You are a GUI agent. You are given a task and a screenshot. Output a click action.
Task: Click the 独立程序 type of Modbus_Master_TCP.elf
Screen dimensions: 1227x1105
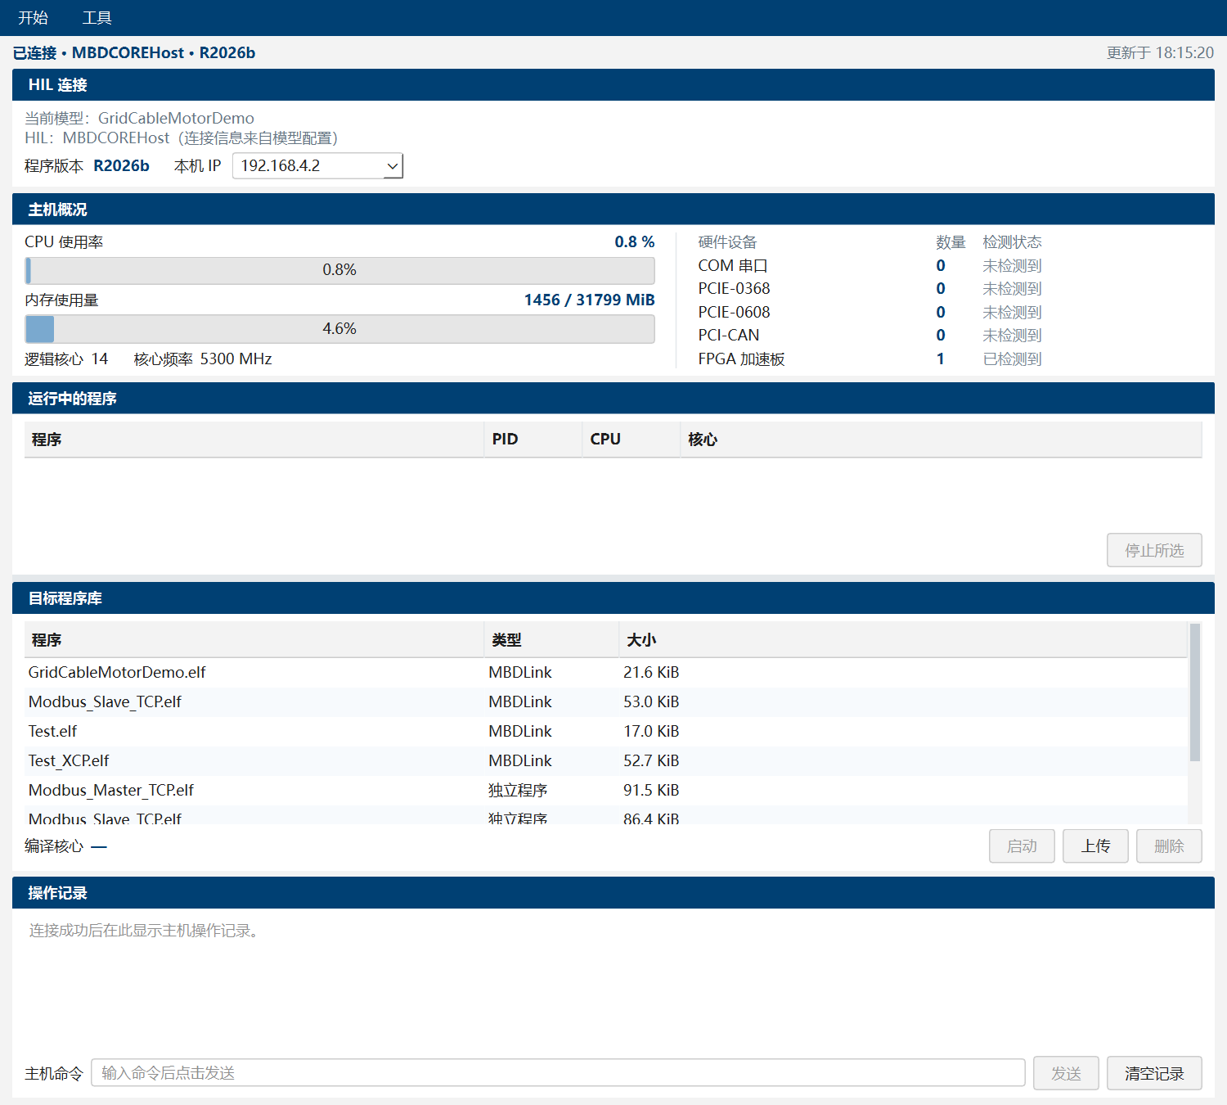518,791
